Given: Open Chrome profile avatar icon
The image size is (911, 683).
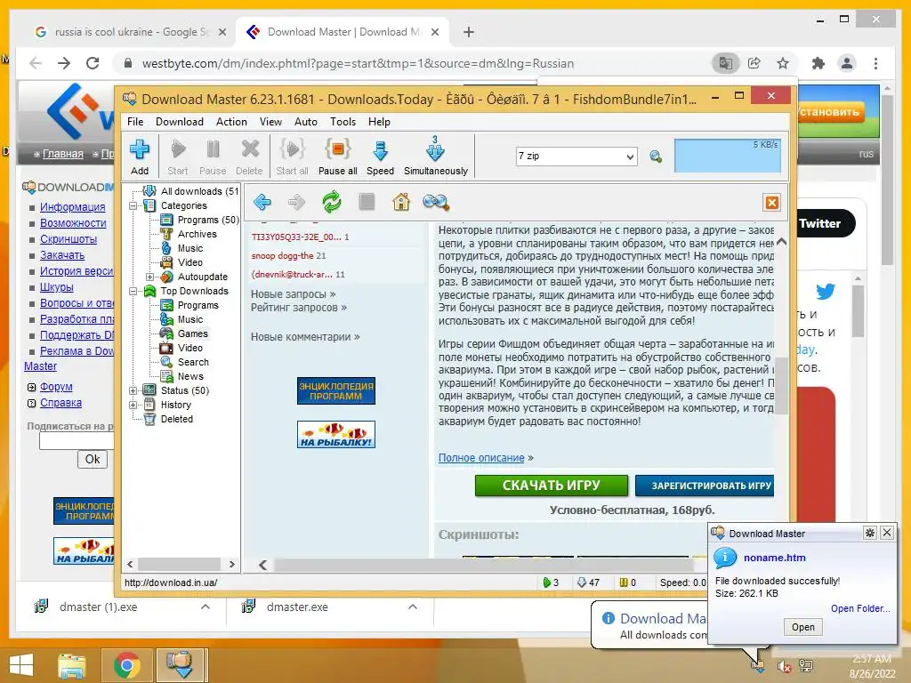Looking at the screenshot, I should pos(847,63).
